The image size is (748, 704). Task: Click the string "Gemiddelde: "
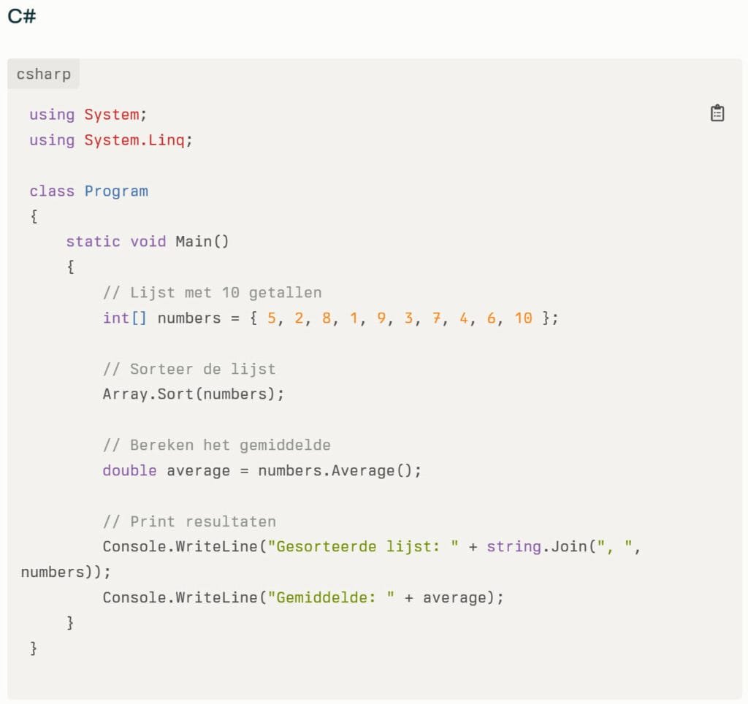tap(331, 598)
